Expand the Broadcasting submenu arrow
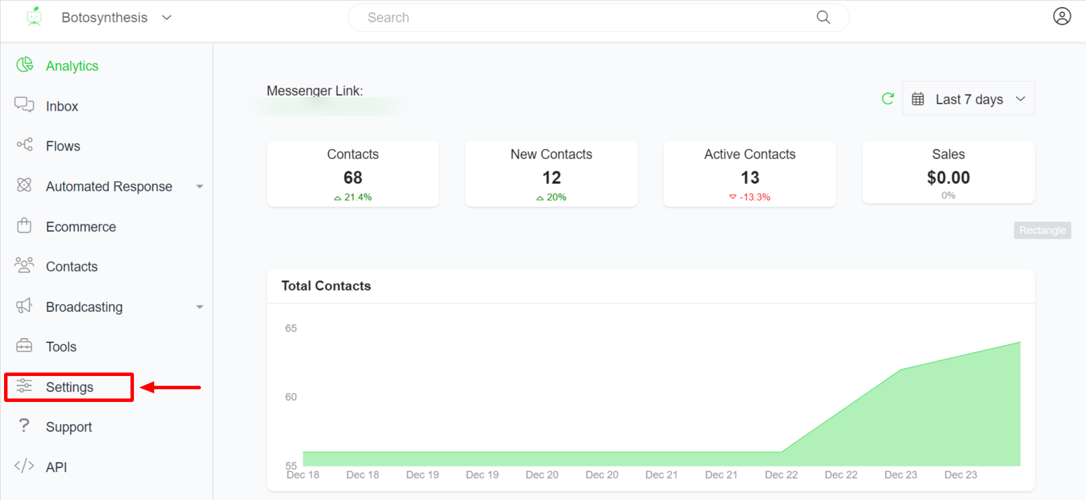This screenshot has width=1086, height=500. click(199, 307)
